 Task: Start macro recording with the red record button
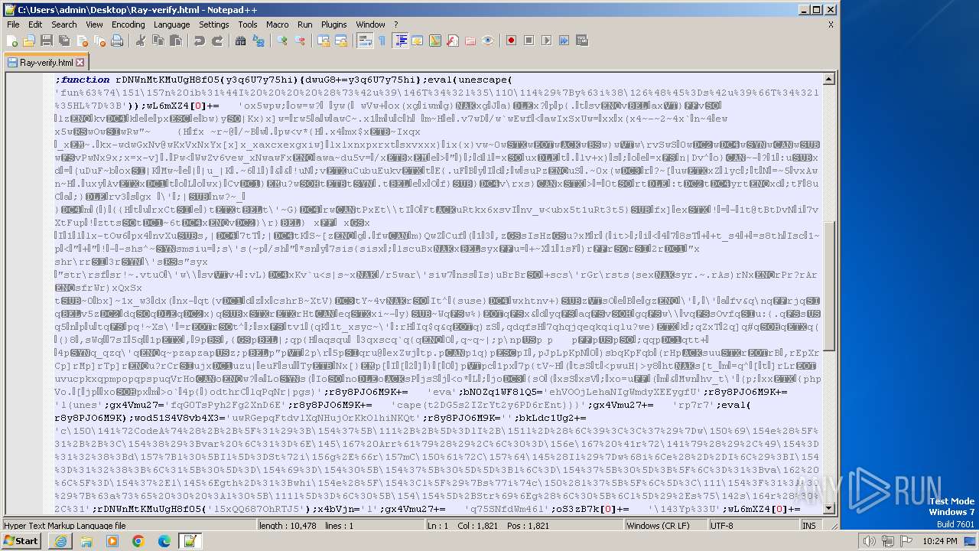(x=512, y=41)
